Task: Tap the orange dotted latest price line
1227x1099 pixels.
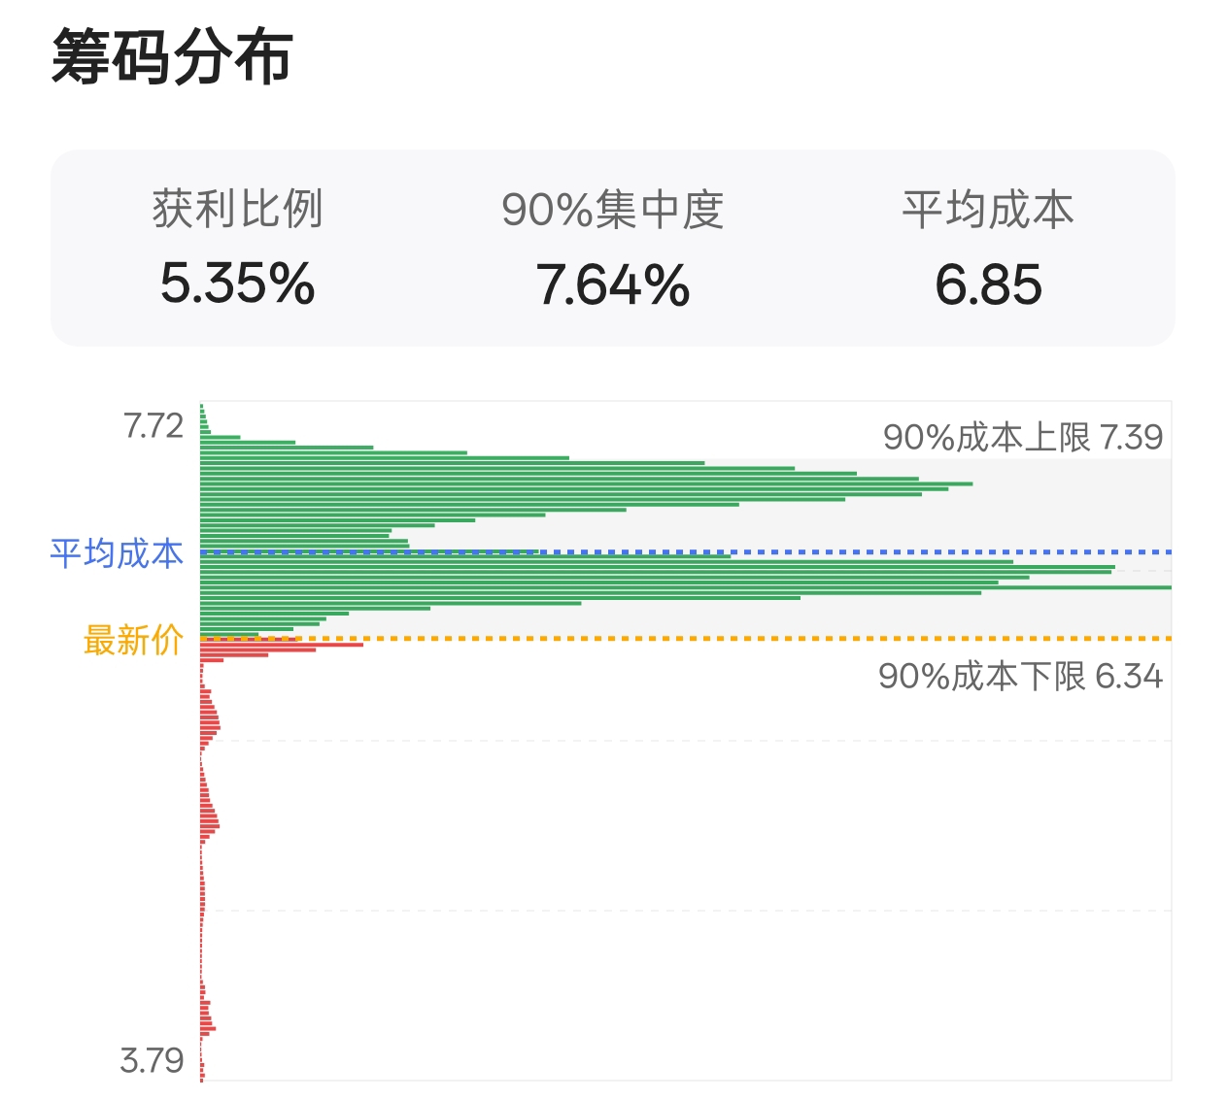Action: [x=686, y=638]
